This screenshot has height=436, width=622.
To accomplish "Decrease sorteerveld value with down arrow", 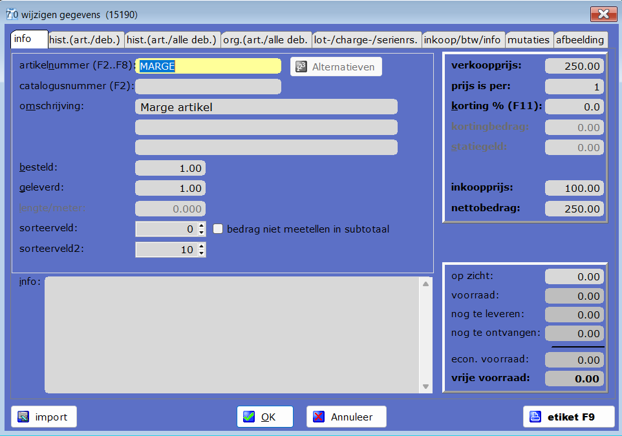I will (x=201, y=233).
